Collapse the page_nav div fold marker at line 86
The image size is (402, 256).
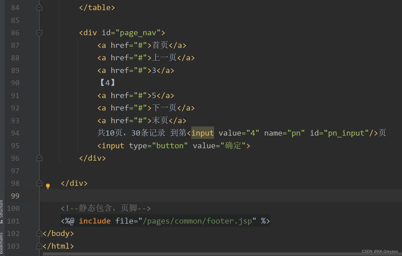point(39,33)
